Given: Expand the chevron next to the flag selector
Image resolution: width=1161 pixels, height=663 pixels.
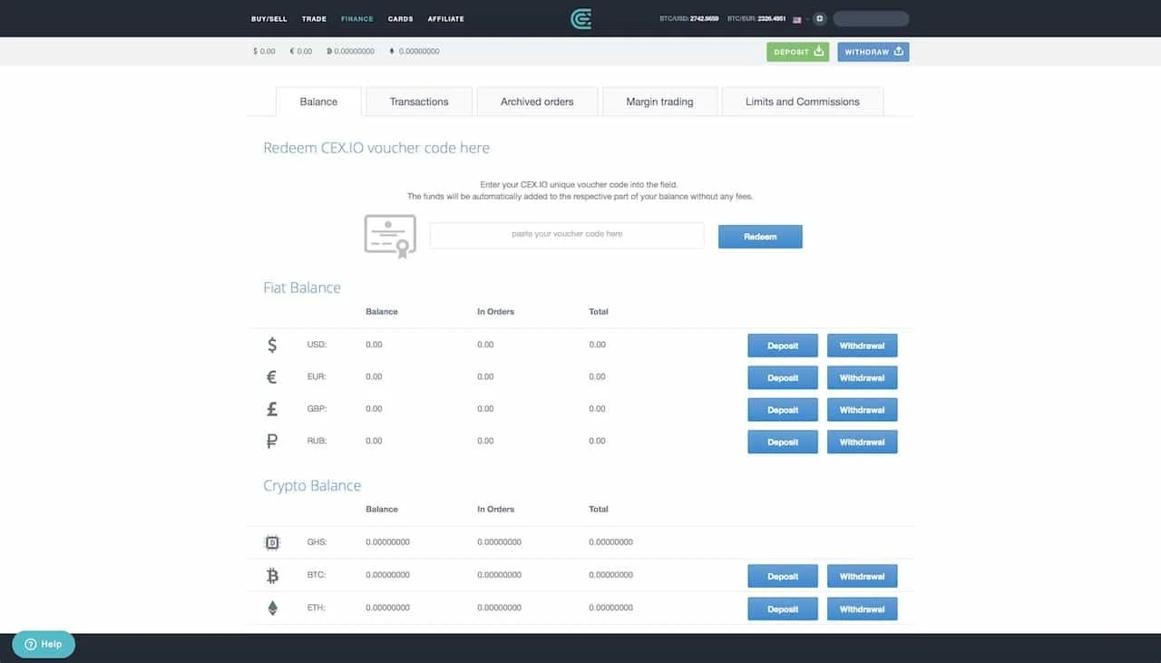Looking at the screenshot, I should (806, 18).
